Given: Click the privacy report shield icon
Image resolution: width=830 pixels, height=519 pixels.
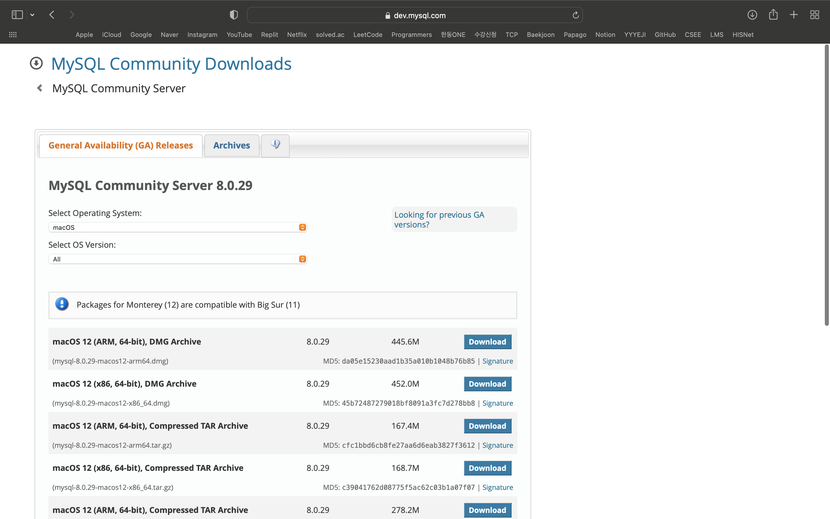Looking at the screenshot, I should pos(233,15).
